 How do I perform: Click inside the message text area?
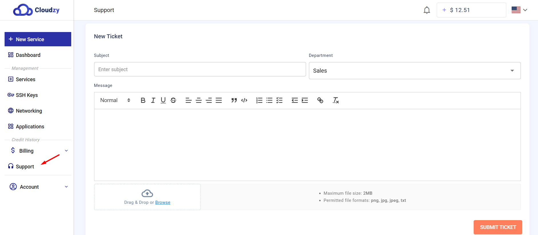tap(307, 145)
